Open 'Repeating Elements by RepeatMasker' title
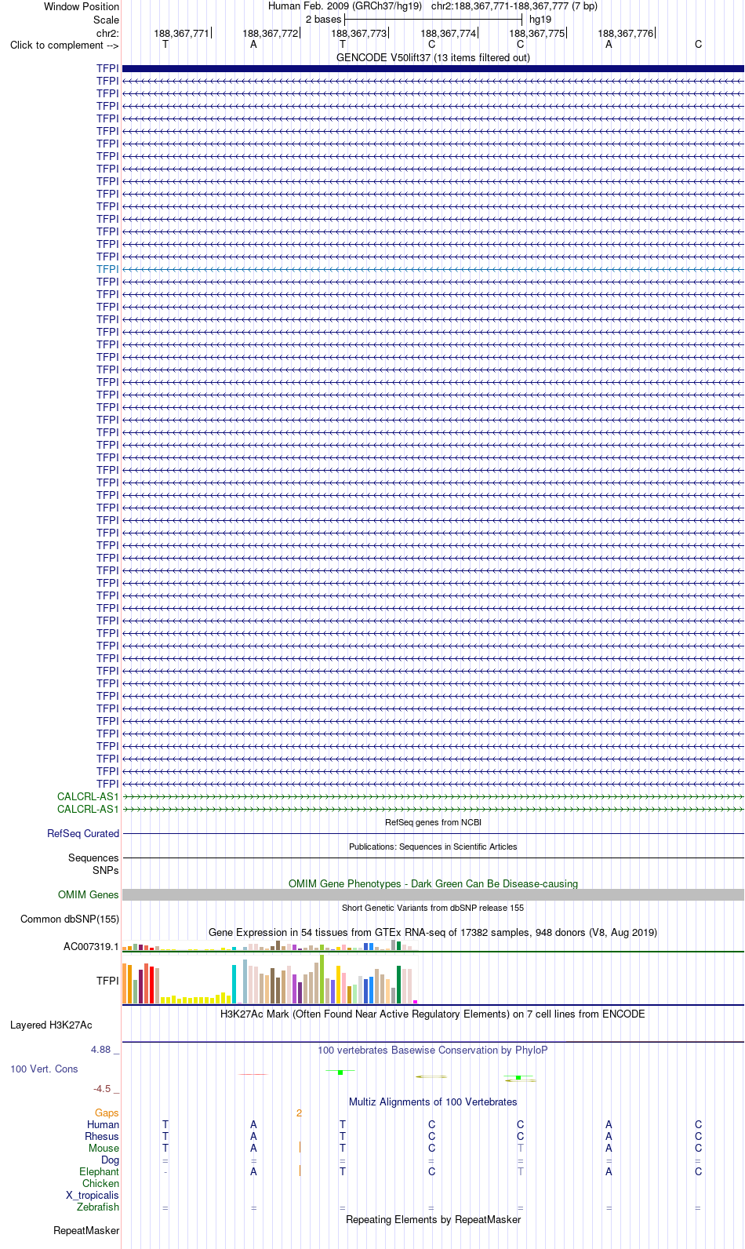Screen dimensions: 745x1249 pos(433,1219)
